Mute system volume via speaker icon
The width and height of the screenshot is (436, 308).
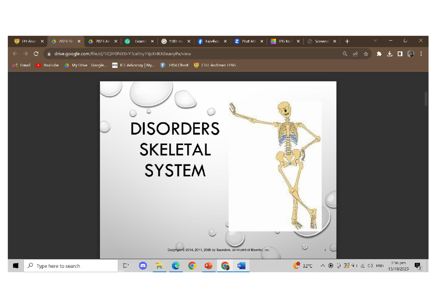coord(370,266)
